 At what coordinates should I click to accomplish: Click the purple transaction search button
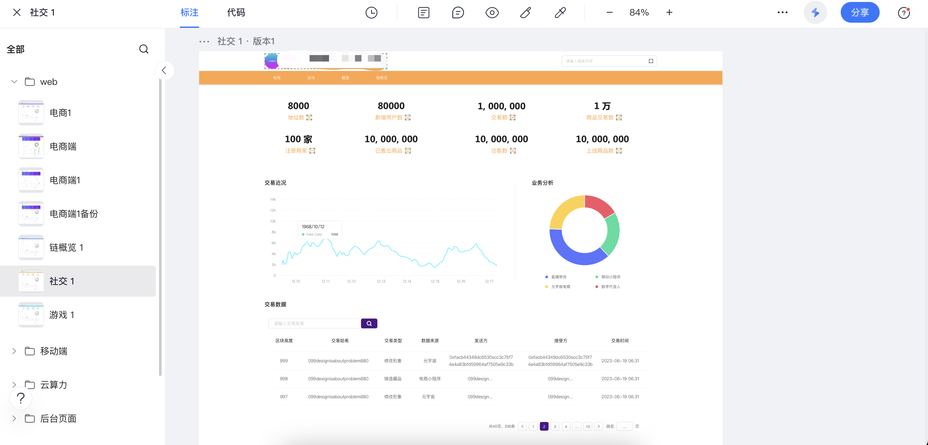pos(369,323)
